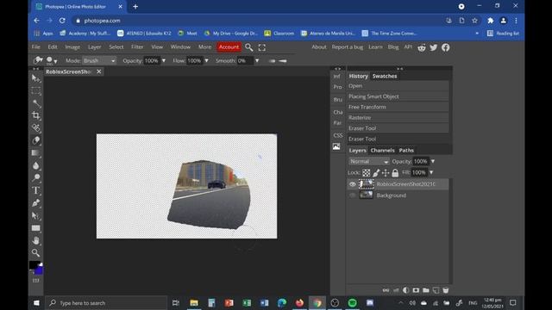Click the link layers icon
The image size is (552, 310).
tap(386, 290)
